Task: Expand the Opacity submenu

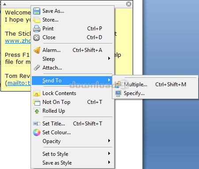Action: (x=73, y=141)
